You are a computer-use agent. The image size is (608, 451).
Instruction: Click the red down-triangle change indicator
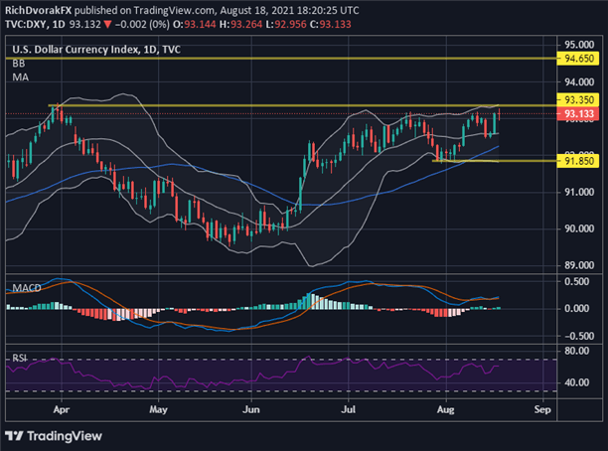[107, 25]
